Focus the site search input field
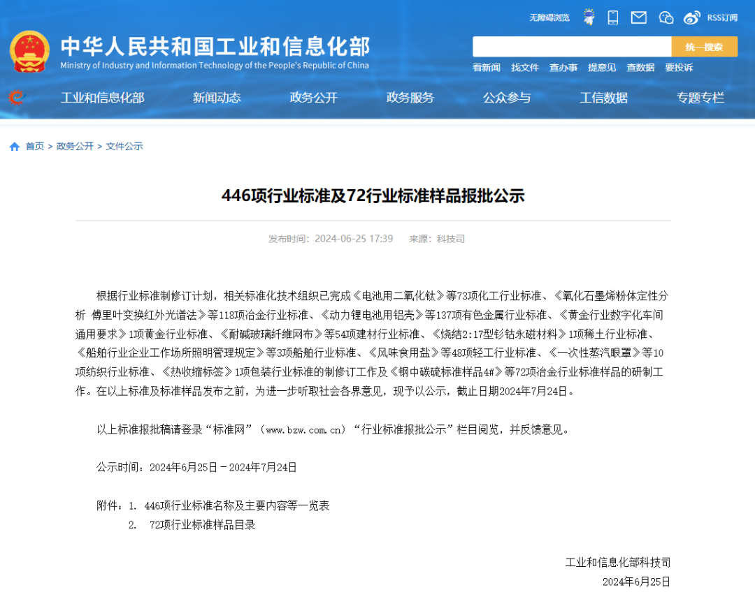The width and height of the screenshot is (755, 592). (x=572, y=47)
